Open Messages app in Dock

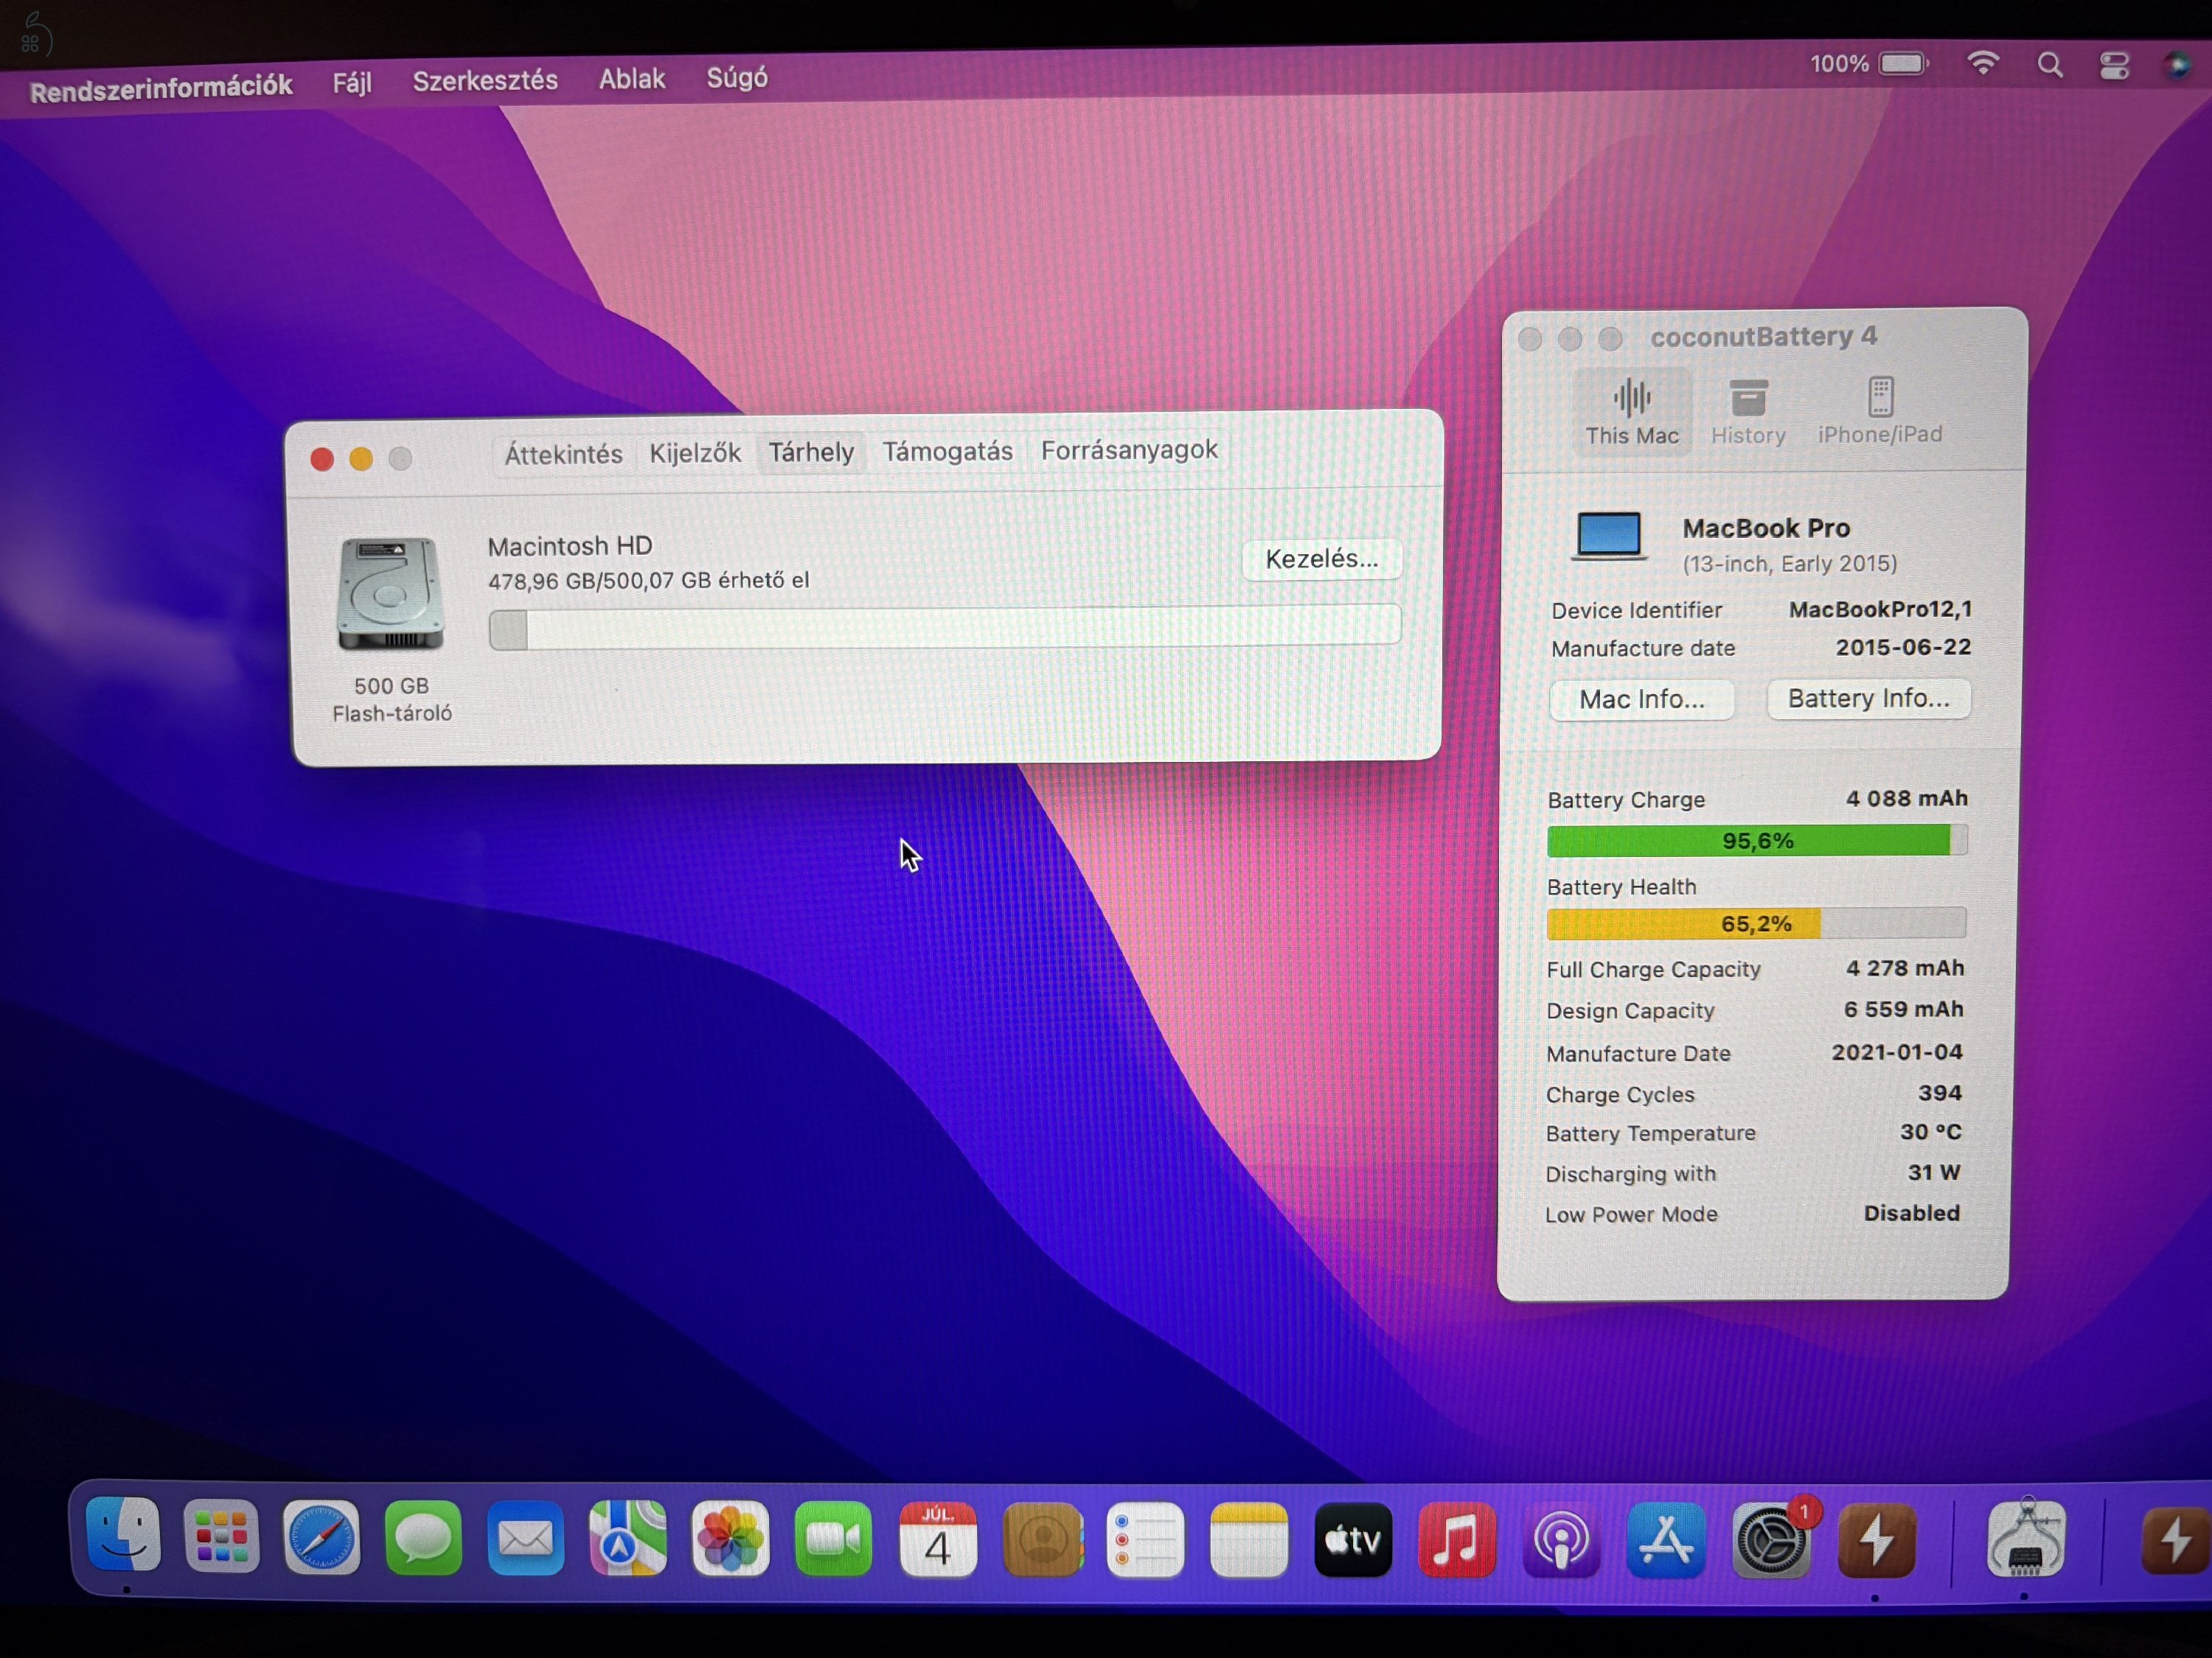[x=424, y=1538]
